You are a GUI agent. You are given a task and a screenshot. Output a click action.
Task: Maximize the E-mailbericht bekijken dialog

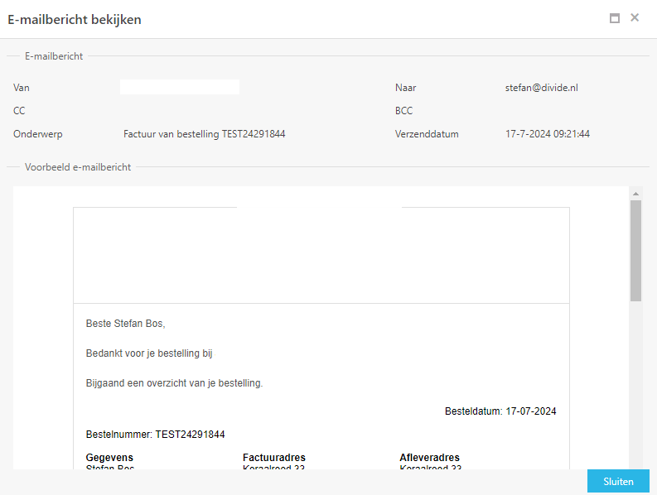(x=614, y=18)
